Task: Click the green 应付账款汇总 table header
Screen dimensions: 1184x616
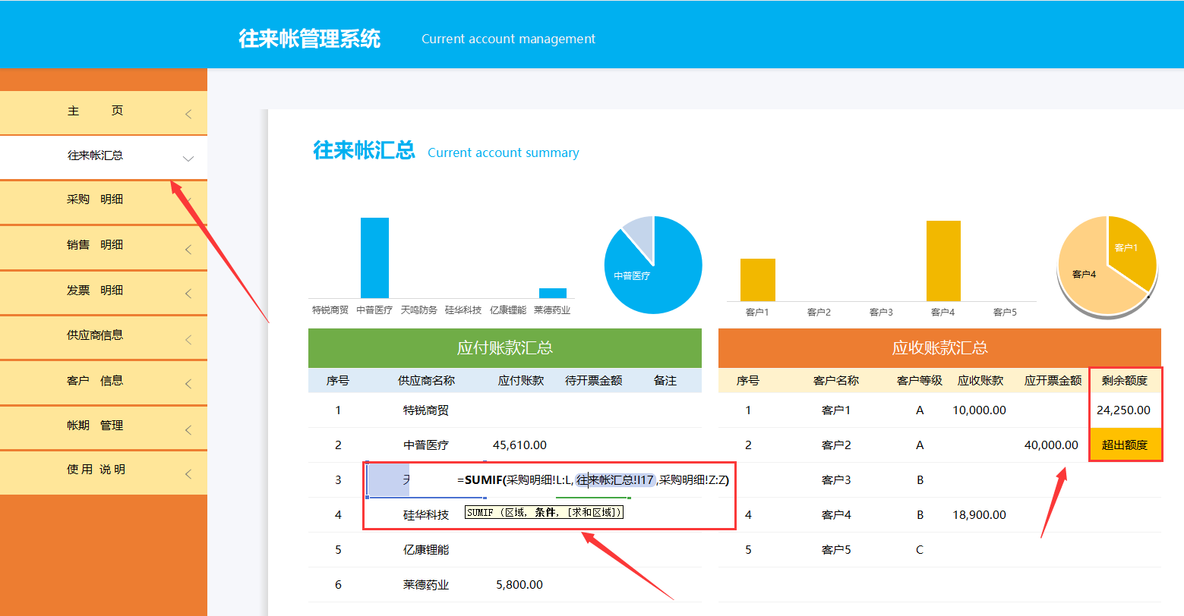Action: (x=504, y=347)
